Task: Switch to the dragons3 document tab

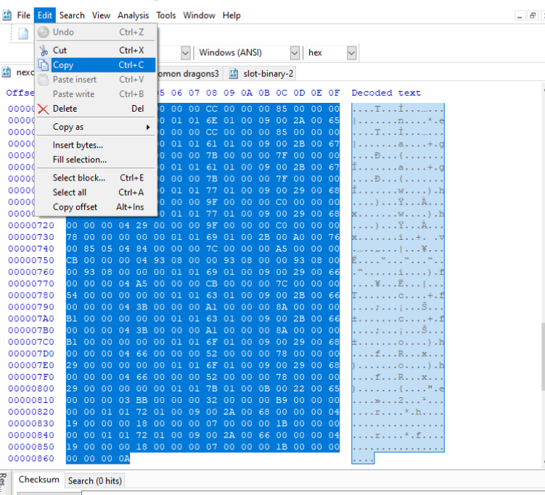Action: (x=189, y=74)
